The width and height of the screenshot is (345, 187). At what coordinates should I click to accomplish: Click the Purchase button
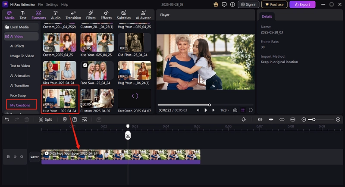(x=274, y=4)
